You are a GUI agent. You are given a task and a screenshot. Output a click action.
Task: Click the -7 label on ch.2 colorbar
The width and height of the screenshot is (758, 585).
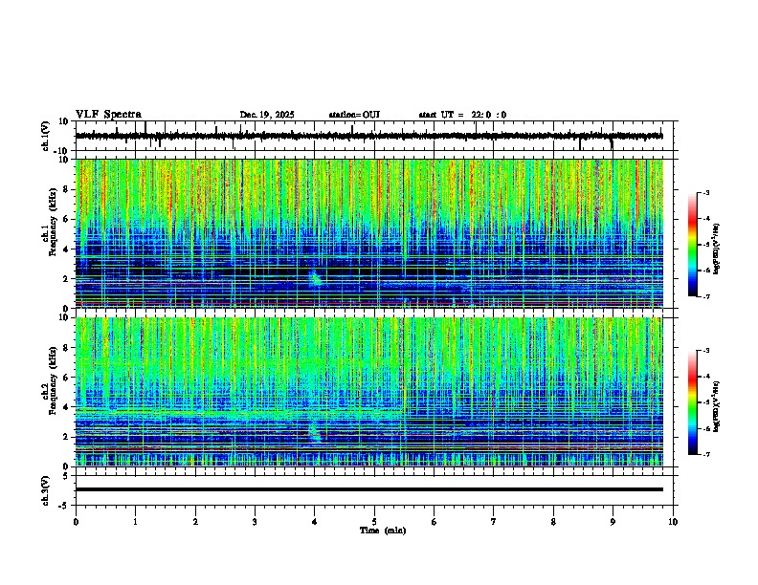coord(705,455)
